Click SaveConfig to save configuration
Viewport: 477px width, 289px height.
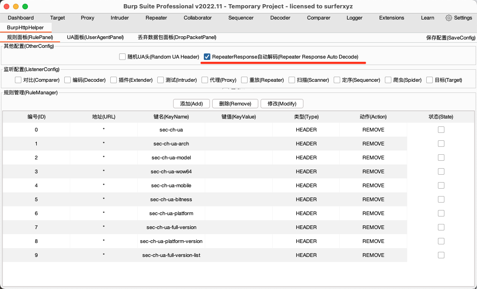click(x=451, y=38)
